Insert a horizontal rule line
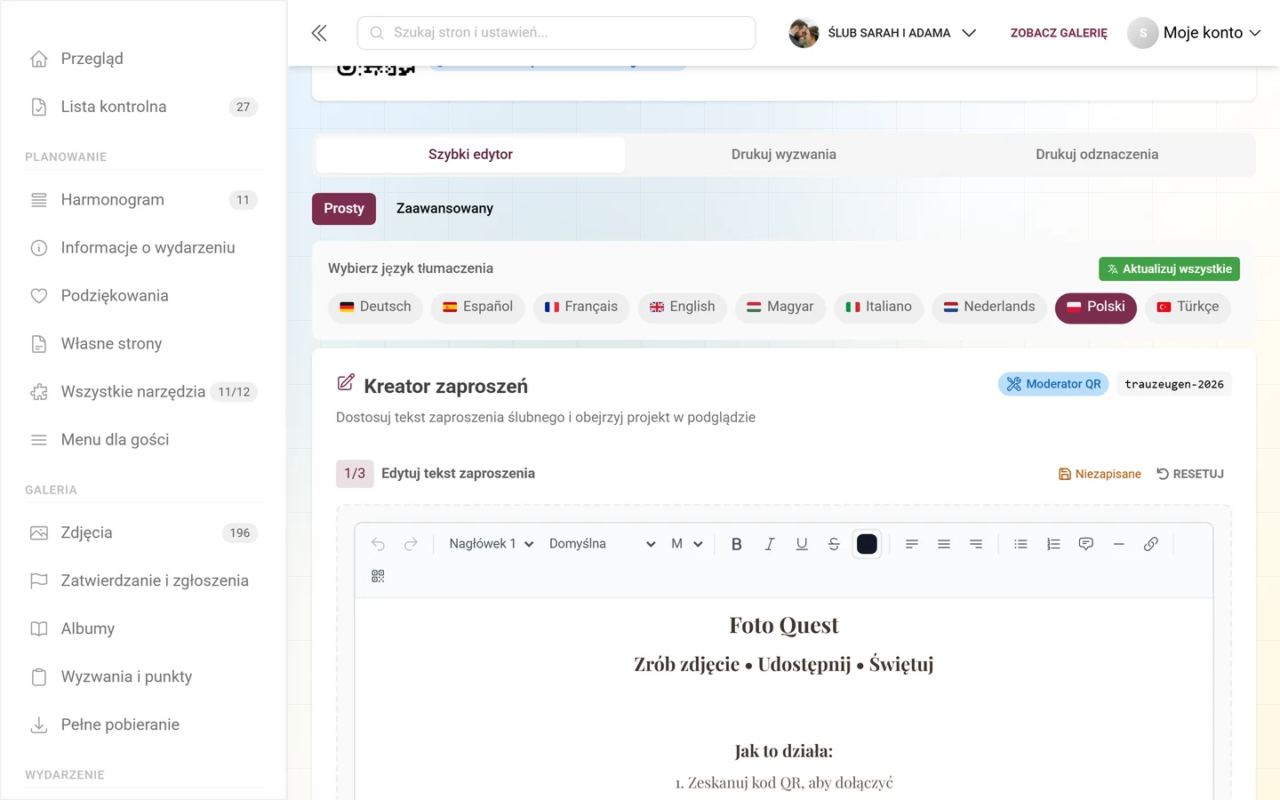The width and height of the screenshot is (1280, 800). (x=1118, y=544)
